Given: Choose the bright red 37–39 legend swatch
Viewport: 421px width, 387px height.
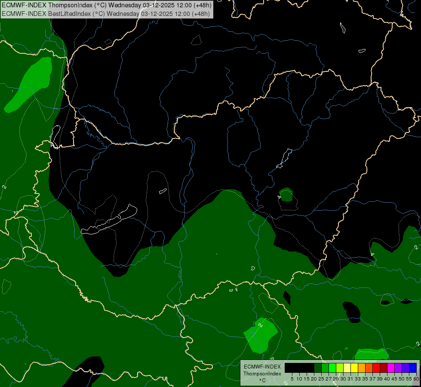Looking at the screenshot, I should (x=376, y=368).
